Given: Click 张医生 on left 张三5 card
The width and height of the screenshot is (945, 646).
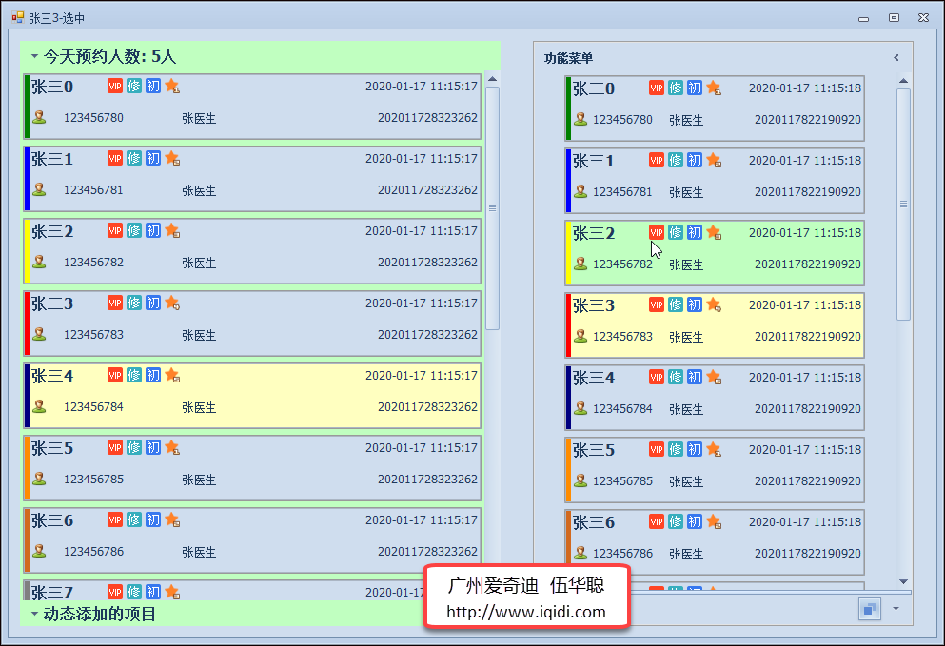Looking at the screenshot, I should (199, 480).
